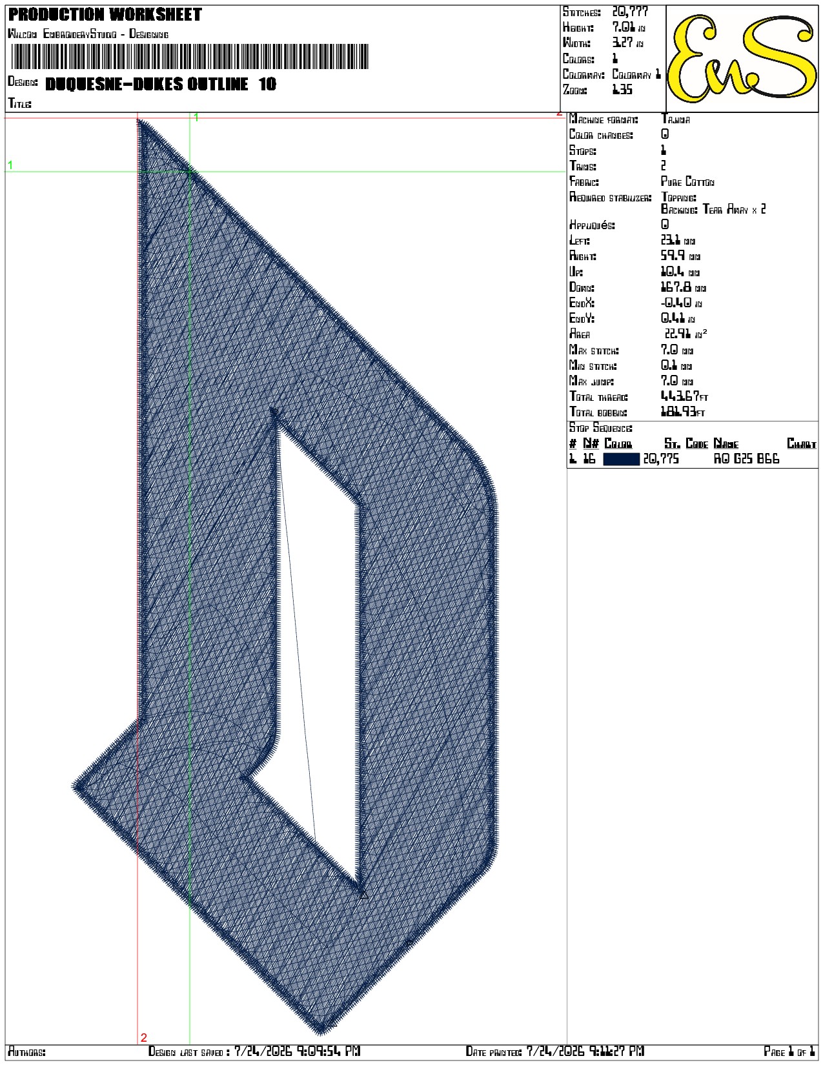Screen dimensions: 823x1065
Task: Select the navy color swatch in Stop Sequence
Action: pos(621,459)
